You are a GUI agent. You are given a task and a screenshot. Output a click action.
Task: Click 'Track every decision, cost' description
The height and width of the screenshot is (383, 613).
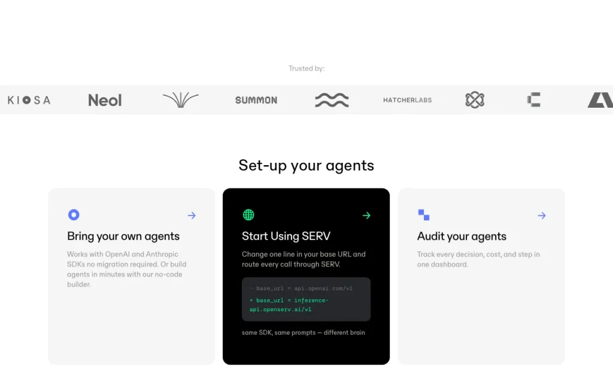(478, 259)
